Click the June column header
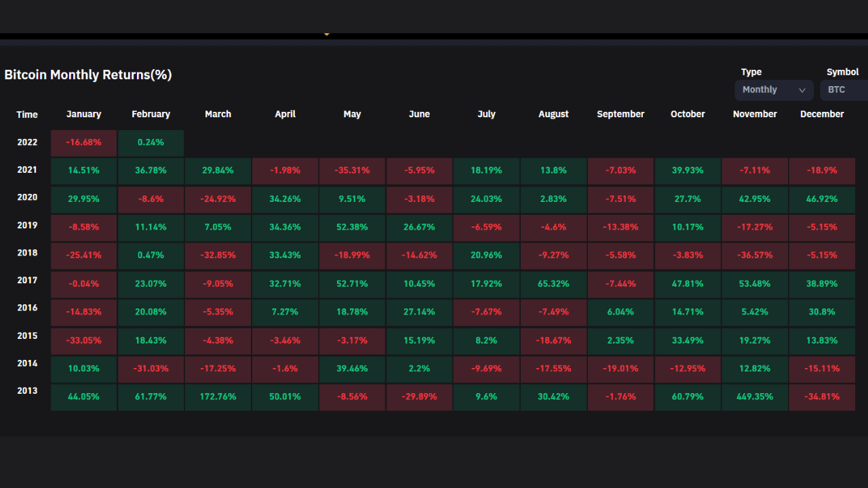 (x=419, y=114)
